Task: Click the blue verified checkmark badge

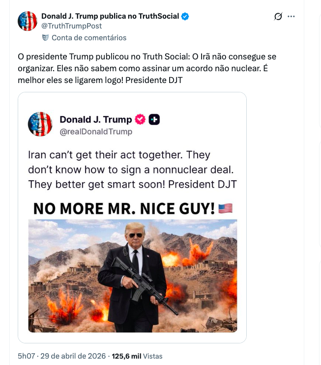Action: click(185, 16)
